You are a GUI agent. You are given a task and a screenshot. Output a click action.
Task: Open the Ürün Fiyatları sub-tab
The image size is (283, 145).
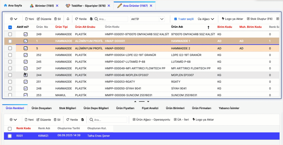[x=125, y=108]
